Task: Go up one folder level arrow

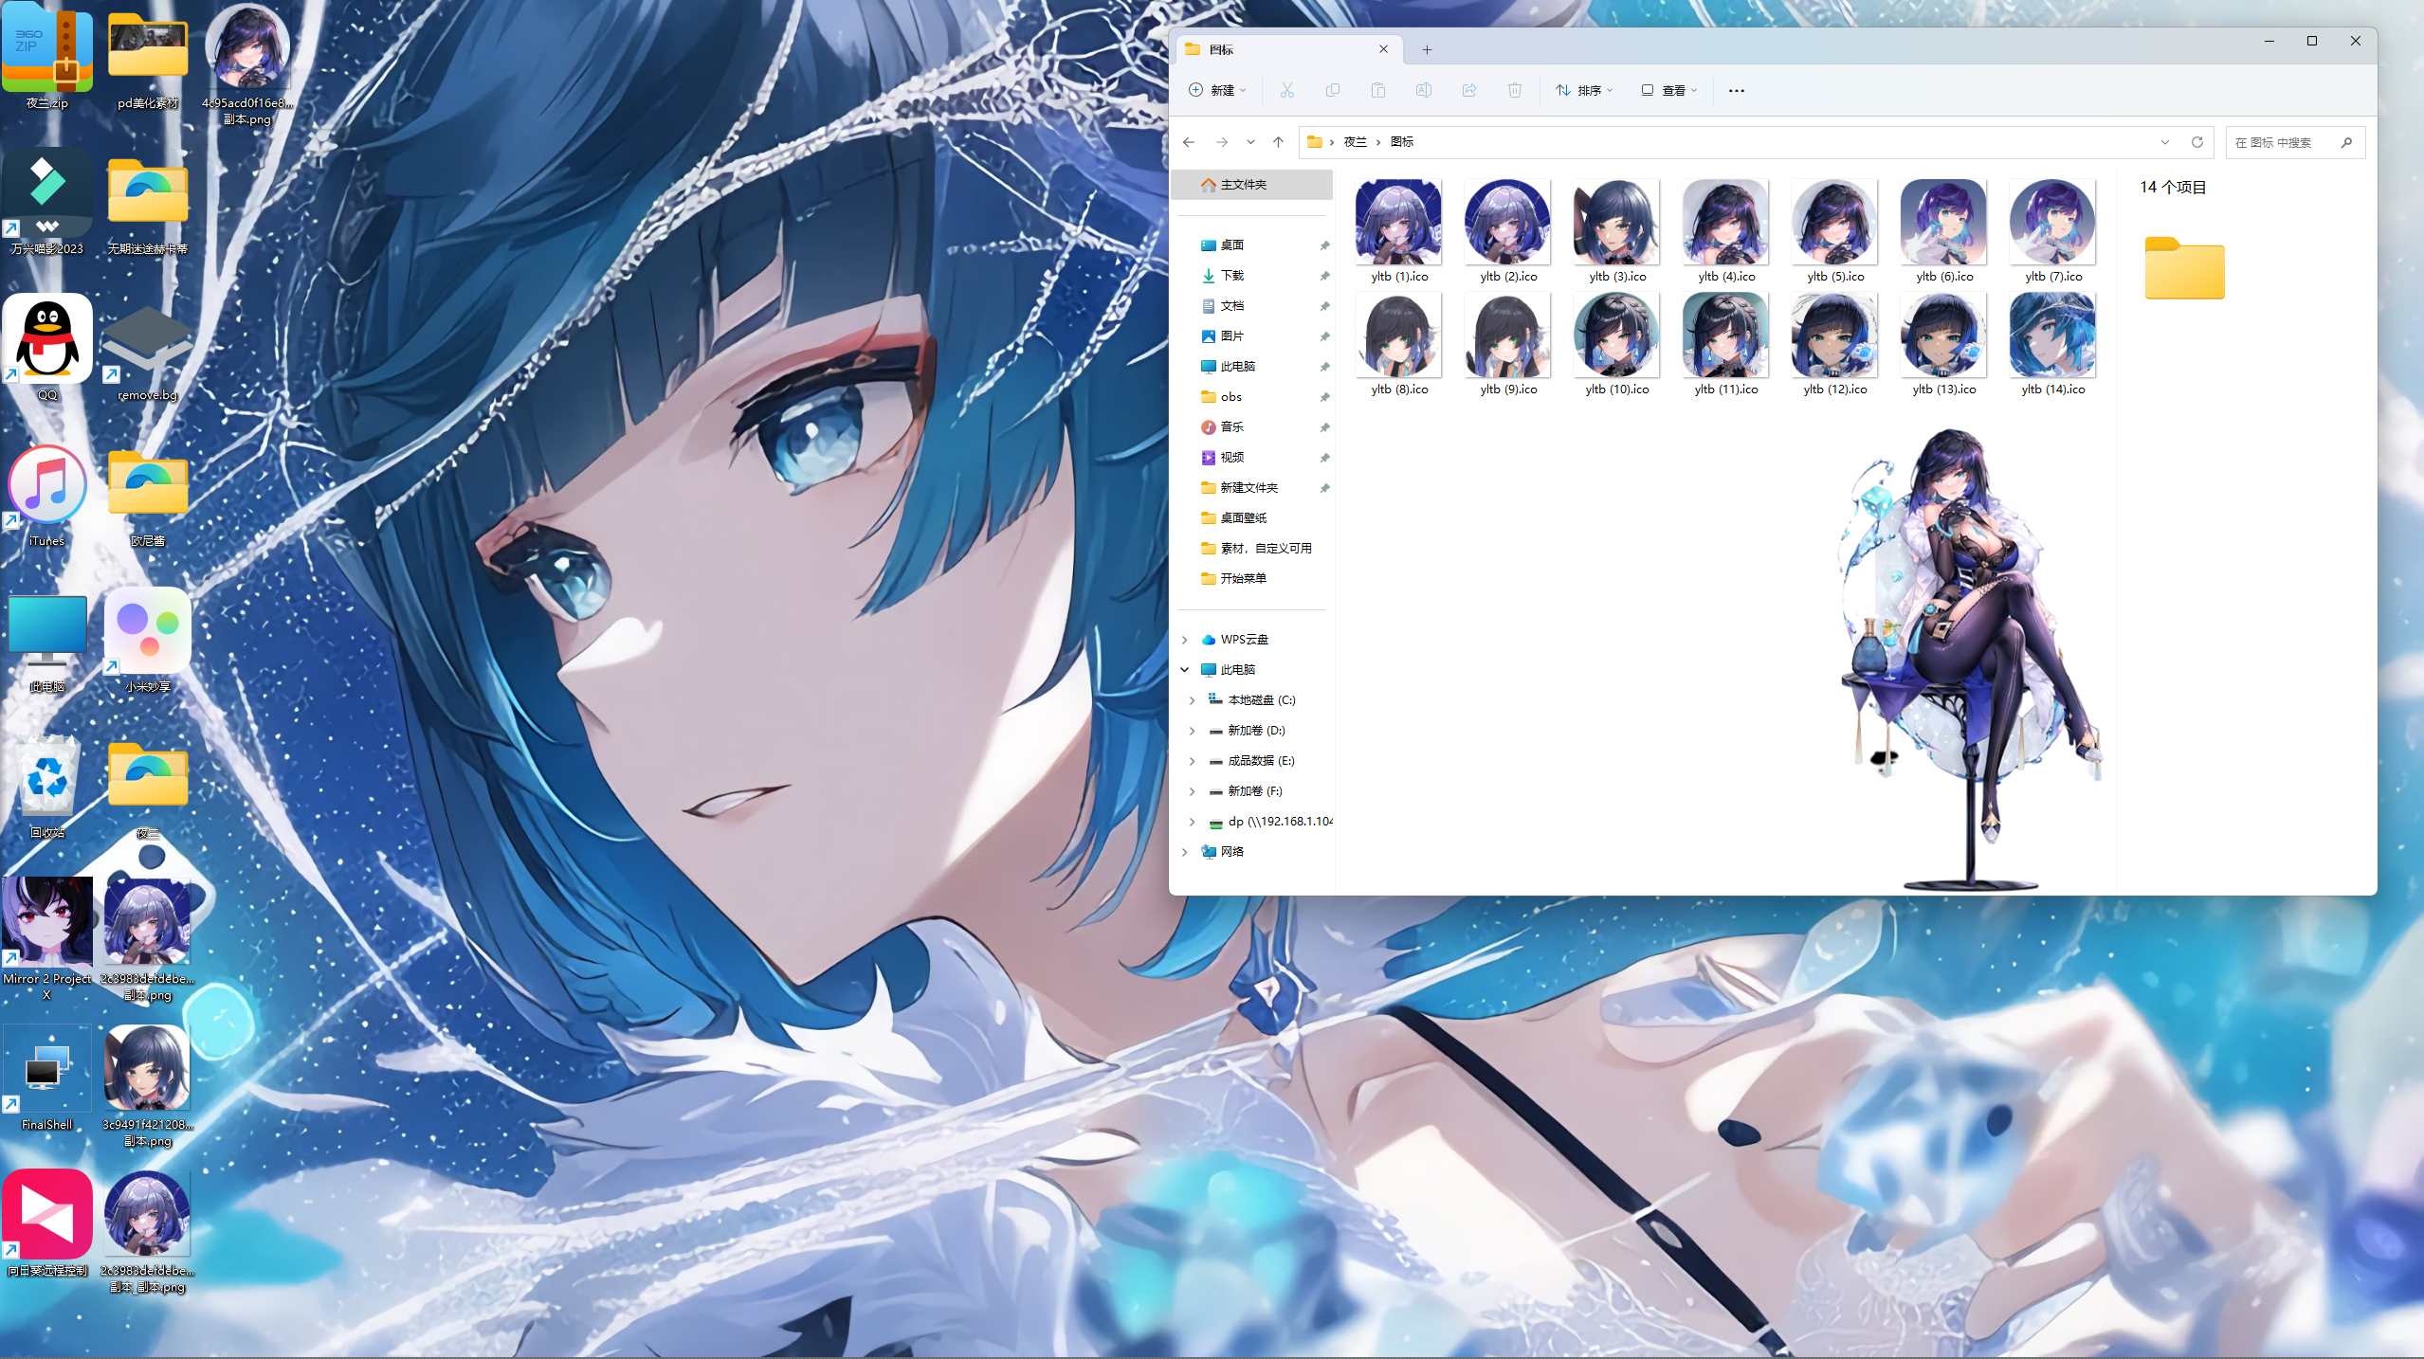Action: 1278,142
